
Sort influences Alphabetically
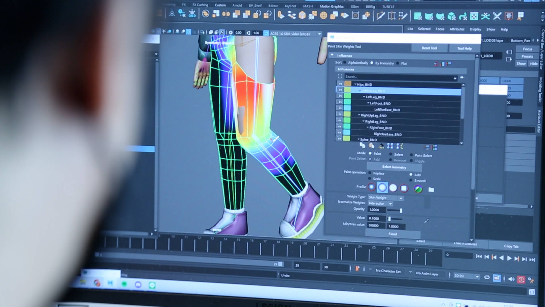[345, 62]
